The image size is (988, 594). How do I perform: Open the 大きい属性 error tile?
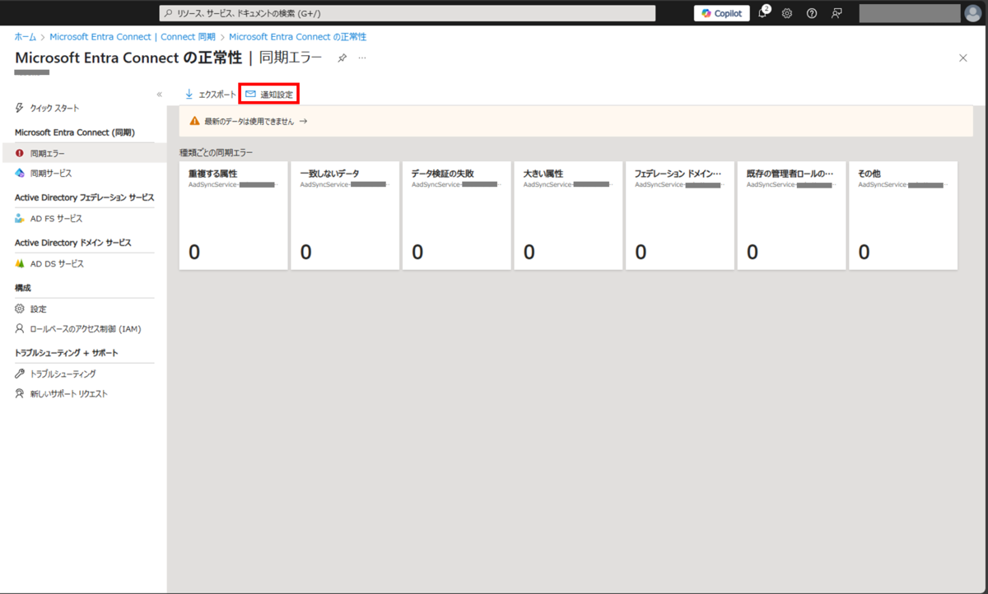pyautogui.click(x=568, y=216)
